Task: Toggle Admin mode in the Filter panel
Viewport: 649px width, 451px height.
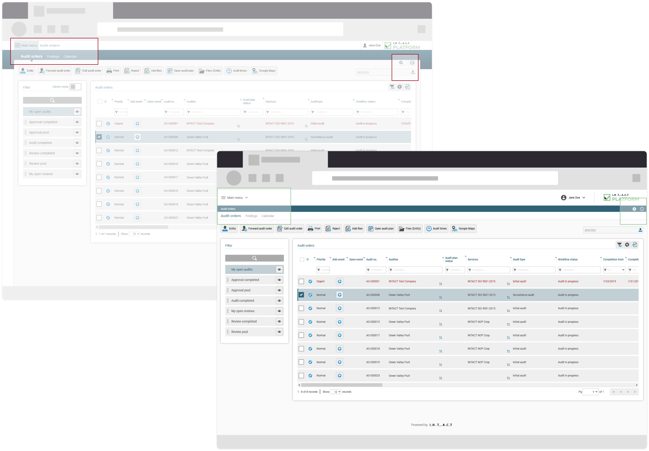Action: pos(75,86)
